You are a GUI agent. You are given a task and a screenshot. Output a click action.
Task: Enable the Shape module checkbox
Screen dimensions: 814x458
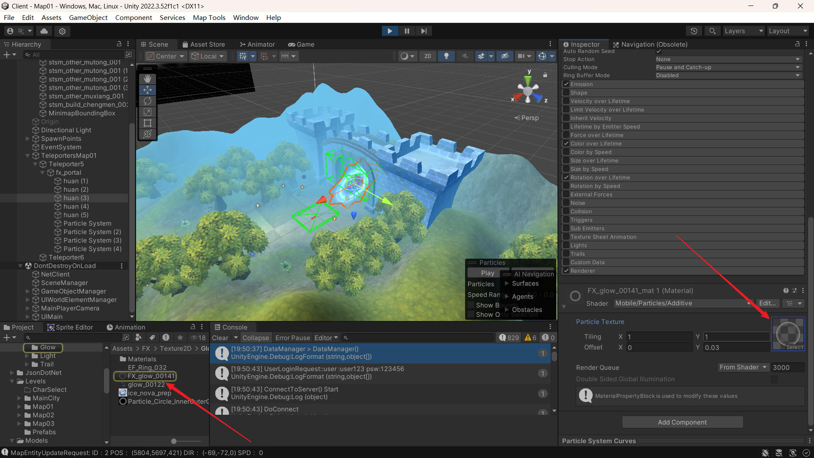point(566,92)
